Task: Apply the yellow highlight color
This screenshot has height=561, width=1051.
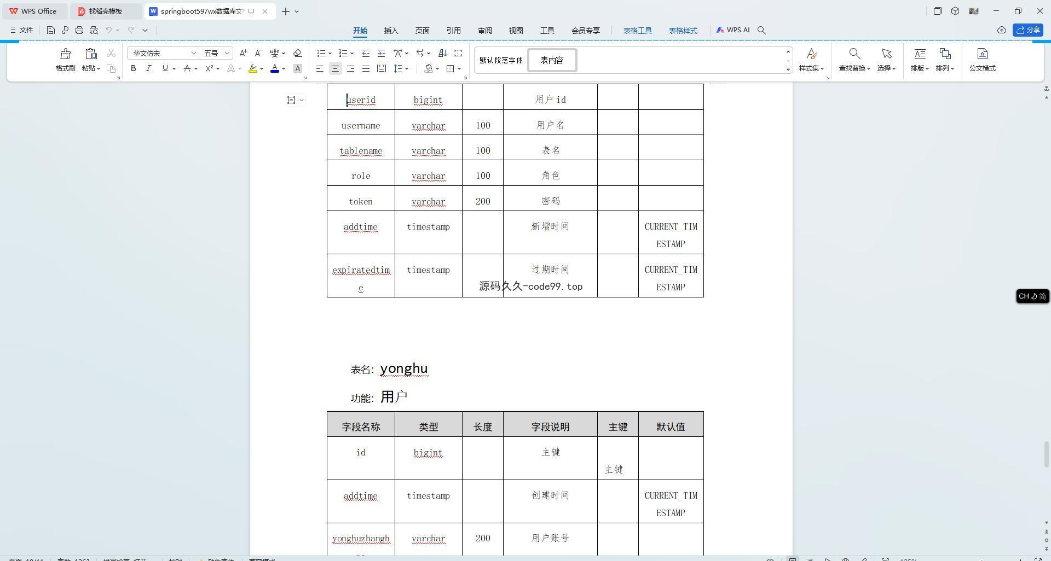Action: pyautogui.click(x=252, y=68)
